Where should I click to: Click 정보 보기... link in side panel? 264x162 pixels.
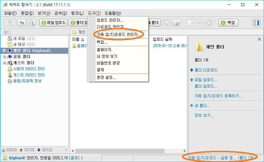(204, 115)
